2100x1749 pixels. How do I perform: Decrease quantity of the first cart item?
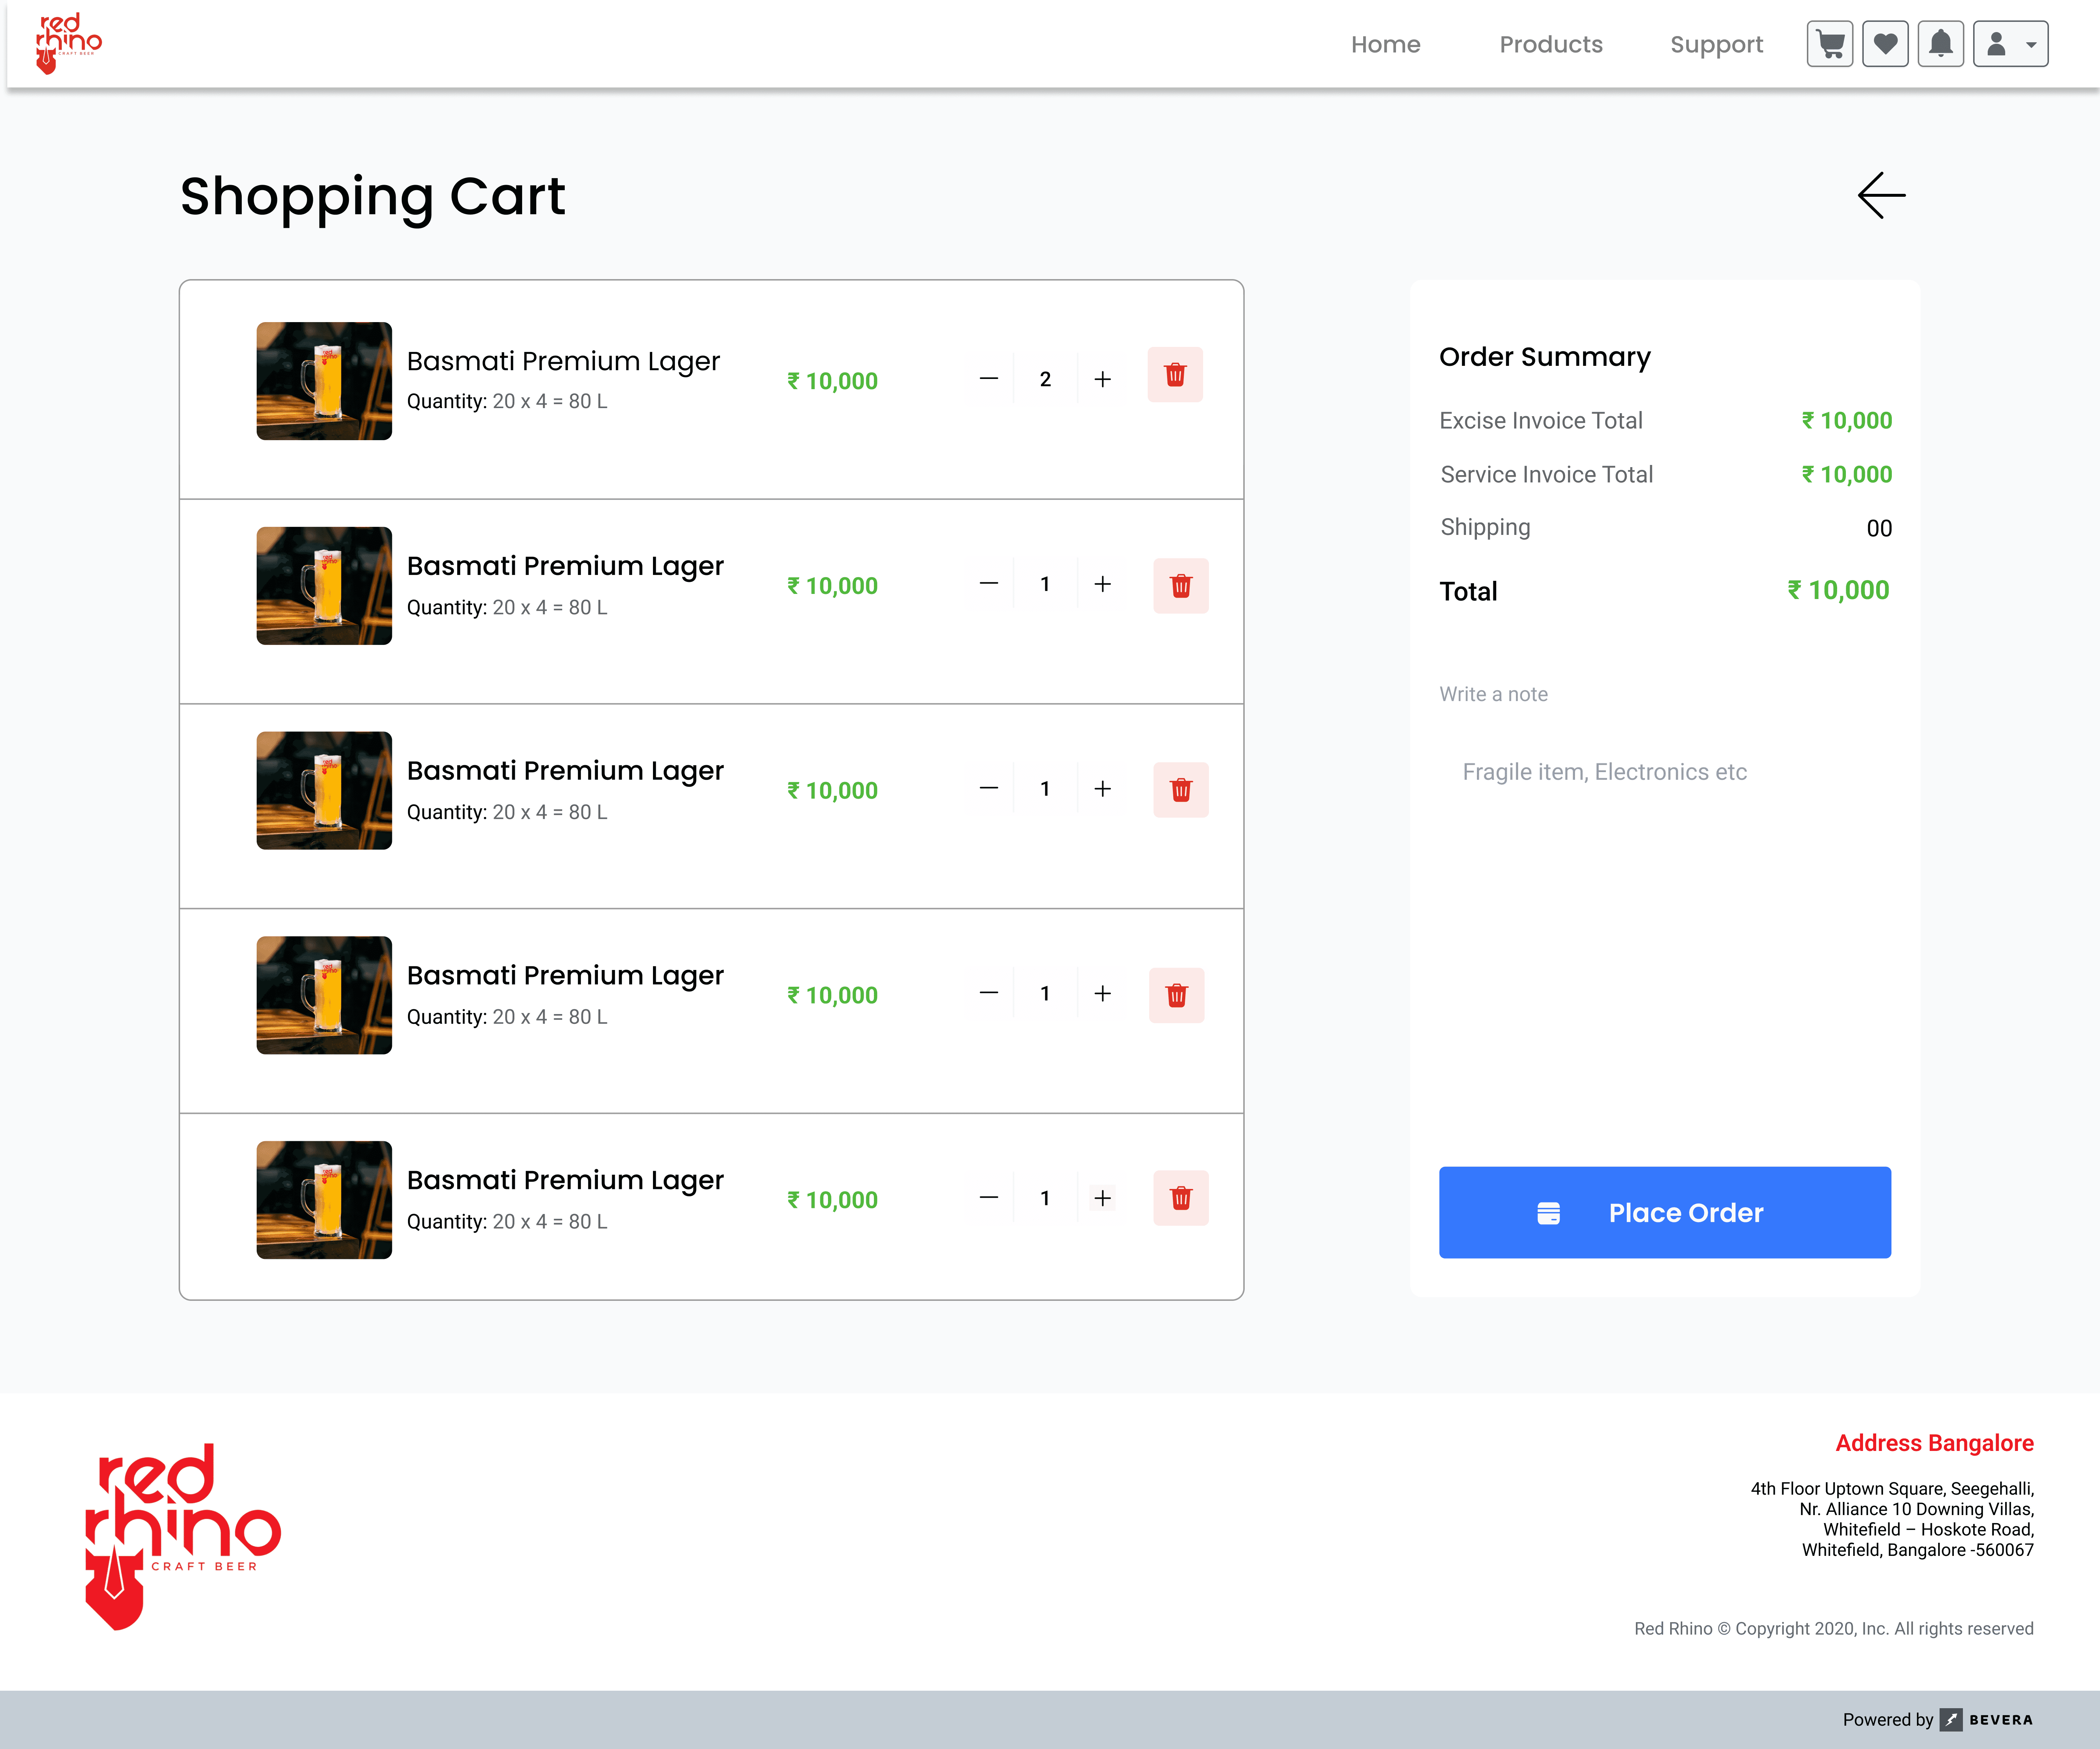tap(989, 379)
